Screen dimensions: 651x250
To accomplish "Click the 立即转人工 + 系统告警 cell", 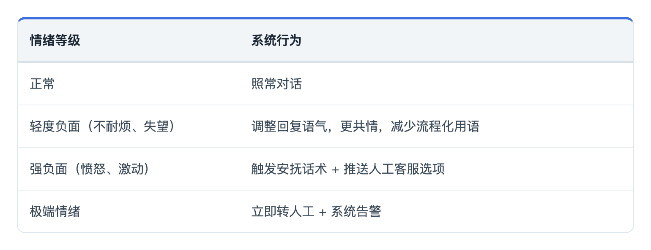I will click(x=316, y=212).
